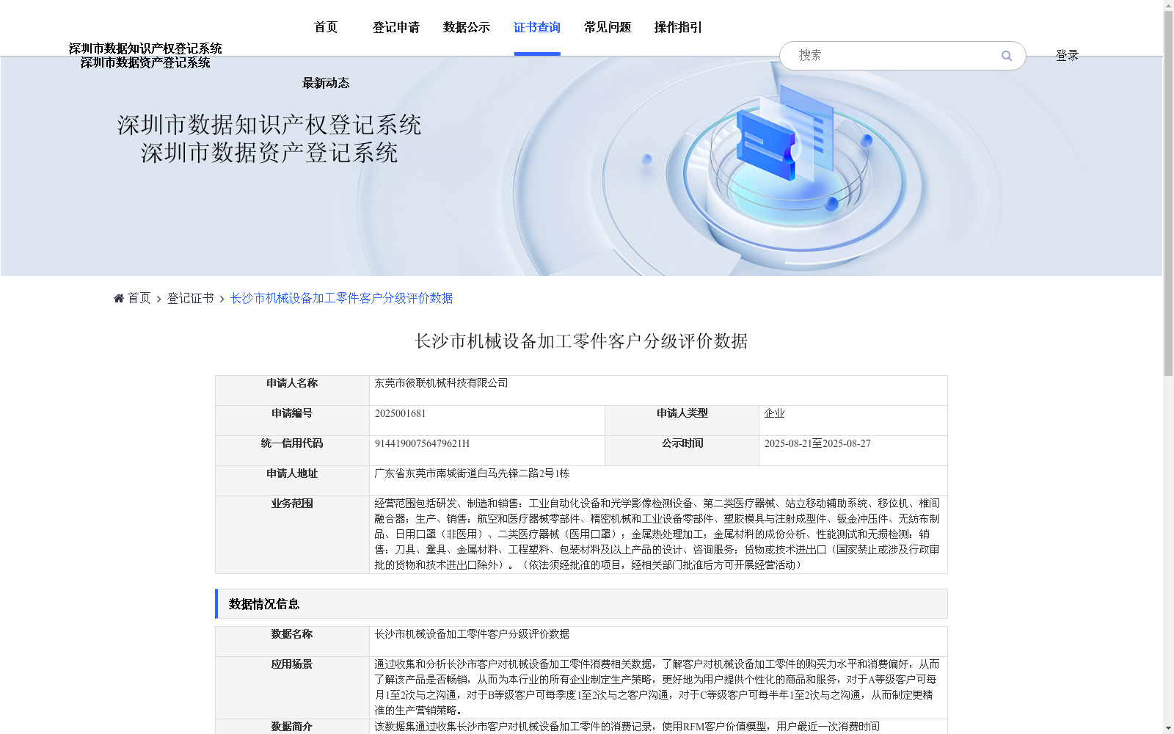Click the page heading 长沙市机械设备加工零件客户分级评价数据
Screen dimensions: 1174x734
(581, 341)
